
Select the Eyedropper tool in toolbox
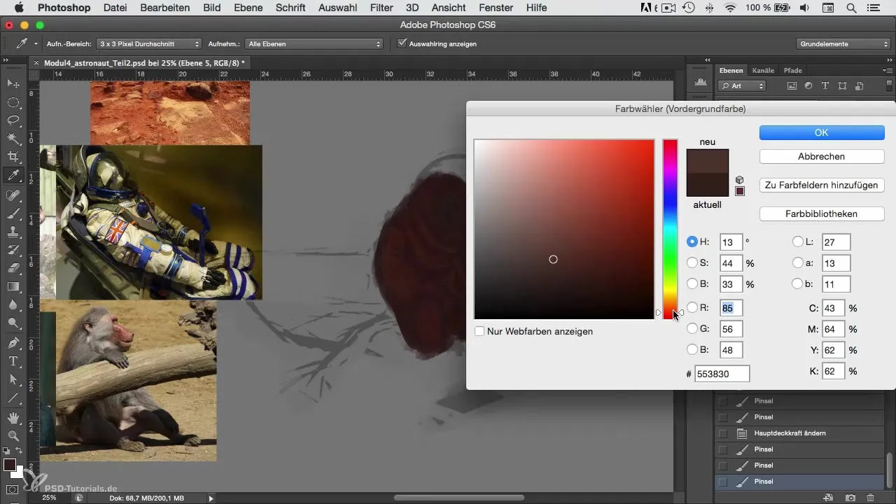pyautogui.click(x=13, y=176)
